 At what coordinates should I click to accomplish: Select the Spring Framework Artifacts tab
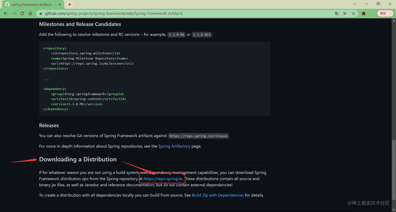[33, 5]
